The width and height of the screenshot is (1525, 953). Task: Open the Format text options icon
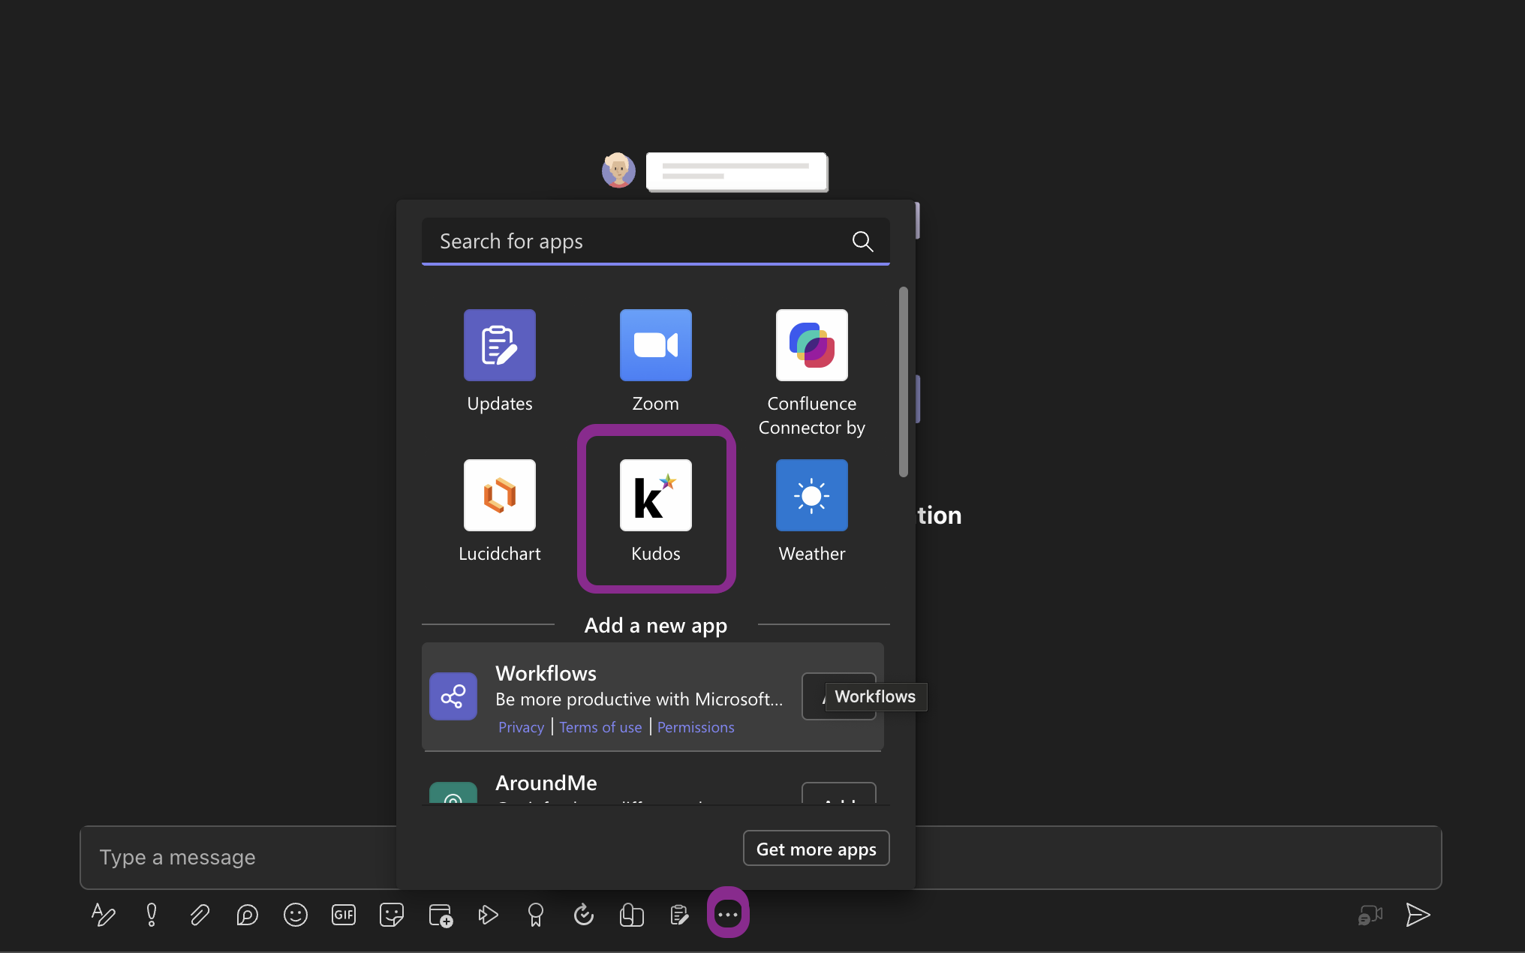click(x=104, y=915)
